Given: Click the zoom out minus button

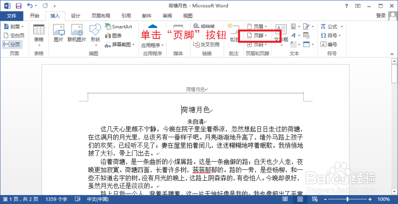Looking at the screenshot, I should 325,200.
